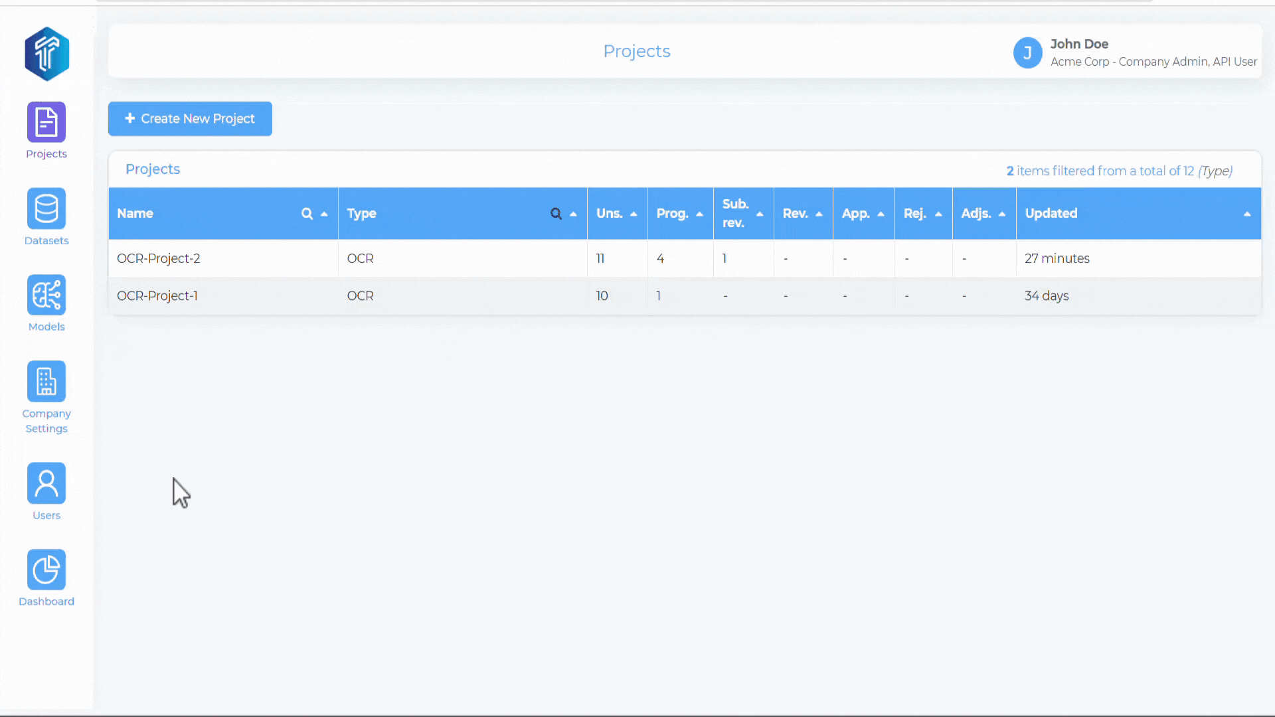Open the OCR-Project-1 row name
This screenshot has height=717, width=1275.
tap(157, 295)
